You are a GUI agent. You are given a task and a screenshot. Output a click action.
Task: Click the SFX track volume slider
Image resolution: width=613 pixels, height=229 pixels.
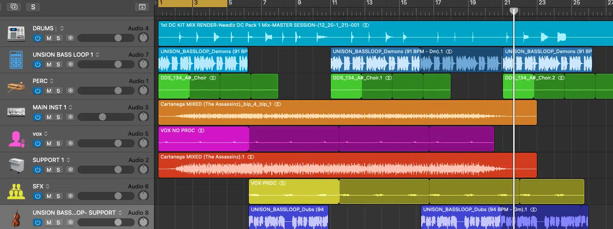click(106, 196)
